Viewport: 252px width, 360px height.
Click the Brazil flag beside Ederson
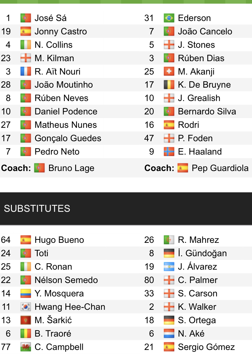(x=169, y=18)
